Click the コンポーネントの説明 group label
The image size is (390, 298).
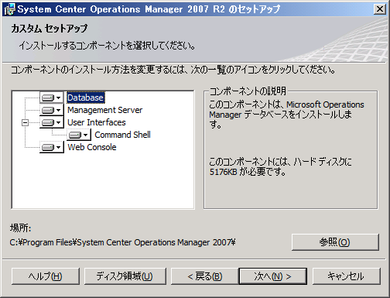(x=248, y=91)
